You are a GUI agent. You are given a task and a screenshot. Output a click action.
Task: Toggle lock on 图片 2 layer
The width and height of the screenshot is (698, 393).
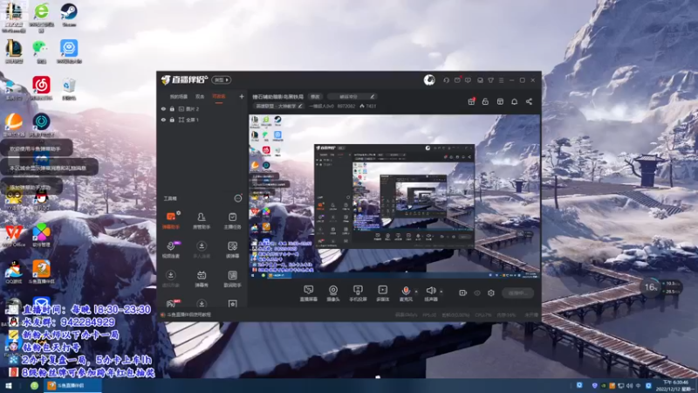(172, 108)
